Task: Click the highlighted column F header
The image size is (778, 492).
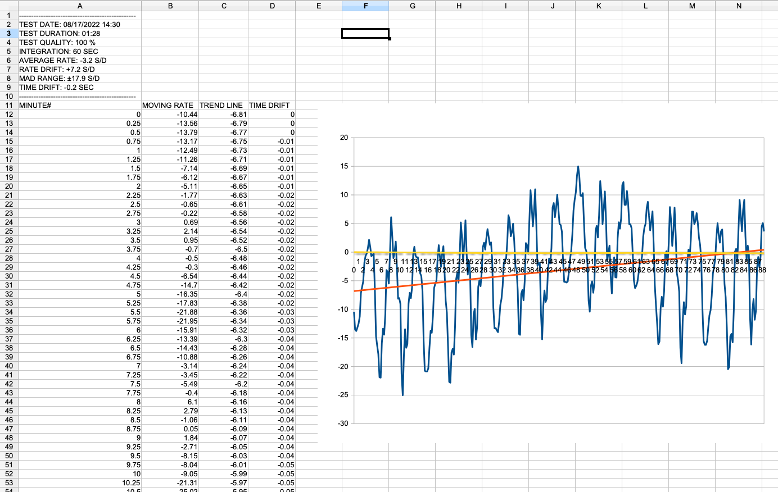Action: point(365,6)
